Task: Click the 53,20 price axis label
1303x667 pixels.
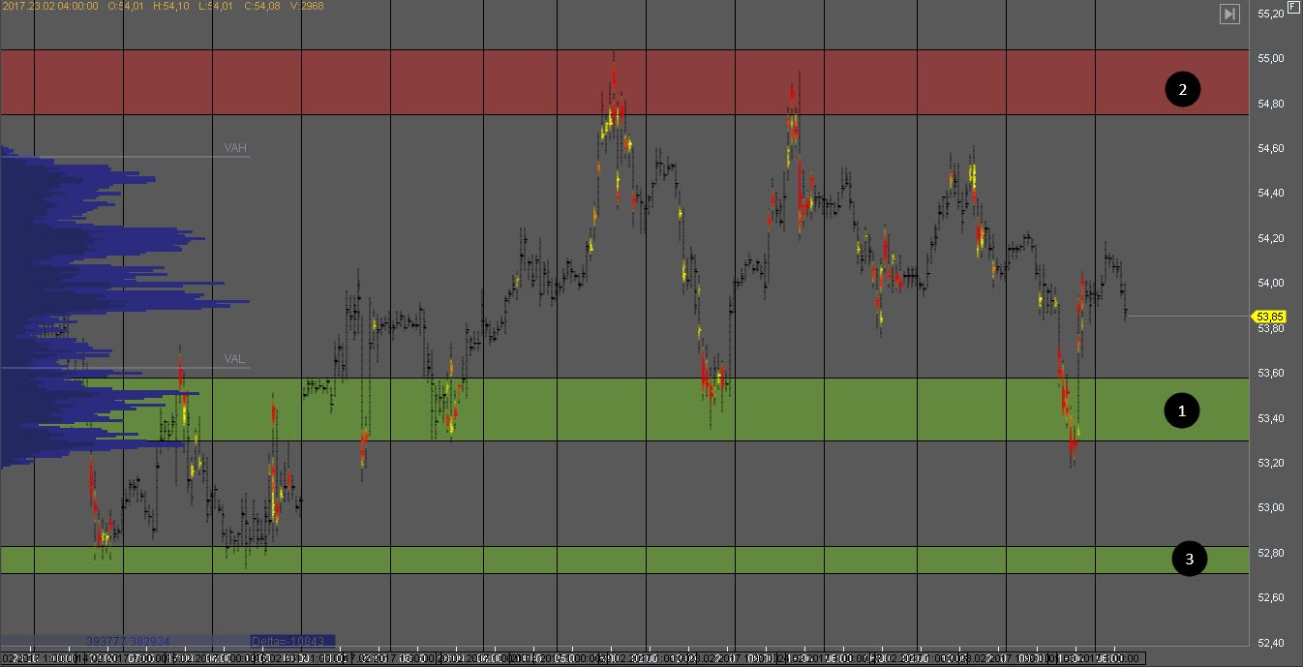Action: [1270, 463]
